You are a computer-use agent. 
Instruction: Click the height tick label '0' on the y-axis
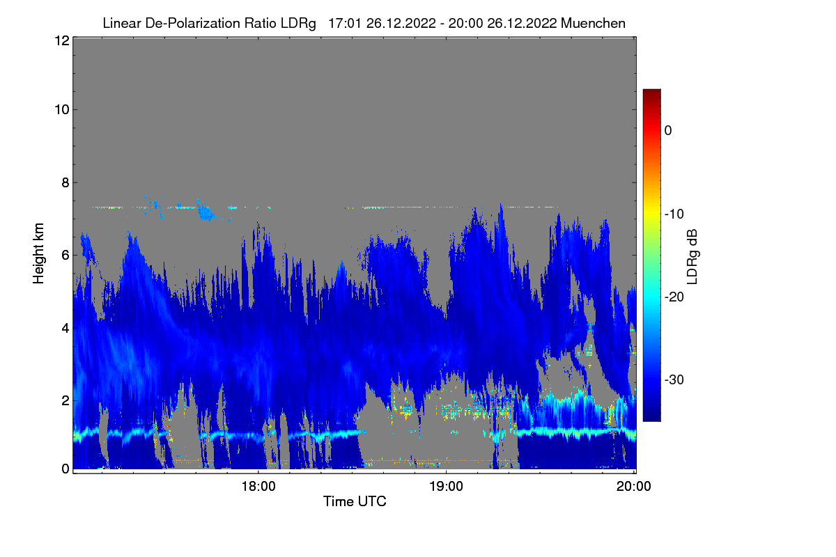pos(64,469)
